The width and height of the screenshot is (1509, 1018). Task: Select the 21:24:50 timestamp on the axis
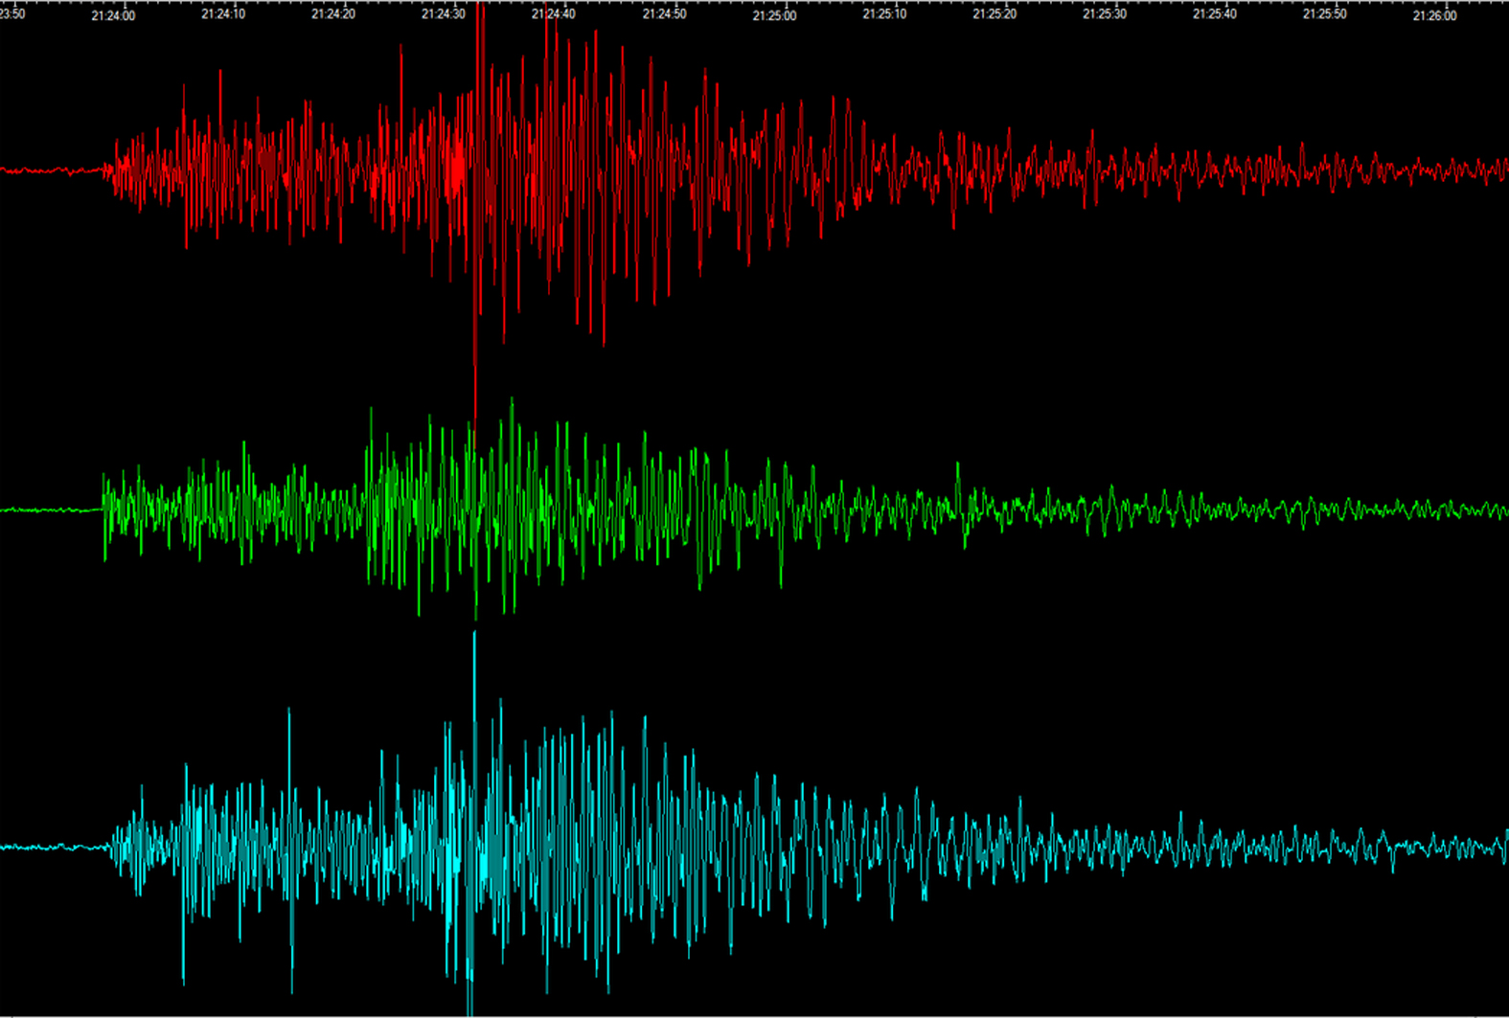(x=664, y=14)
